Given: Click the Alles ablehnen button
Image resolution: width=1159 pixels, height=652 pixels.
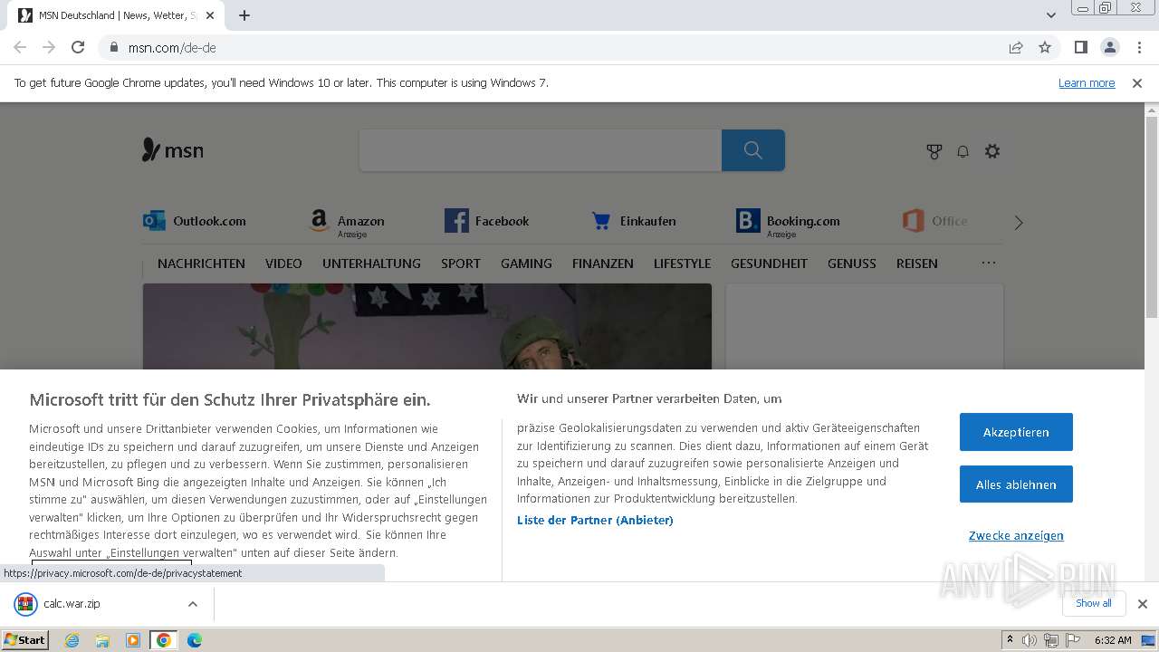Looking at the screenshot, I should pos(1016,484).
